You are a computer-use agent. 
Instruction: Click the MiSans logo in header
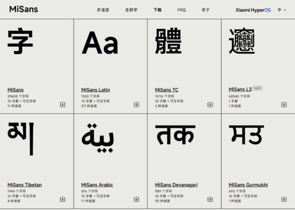tap(24, 9)
